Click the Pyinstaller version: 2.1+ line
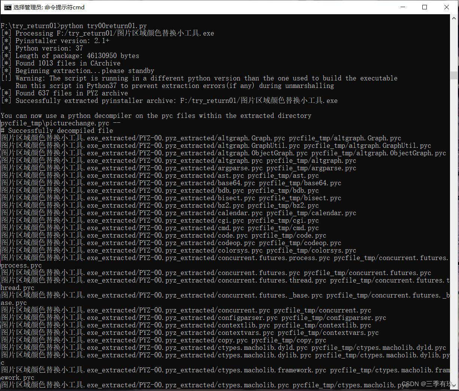The width and height of the screenshot is (459, 391). click(56, 41)
